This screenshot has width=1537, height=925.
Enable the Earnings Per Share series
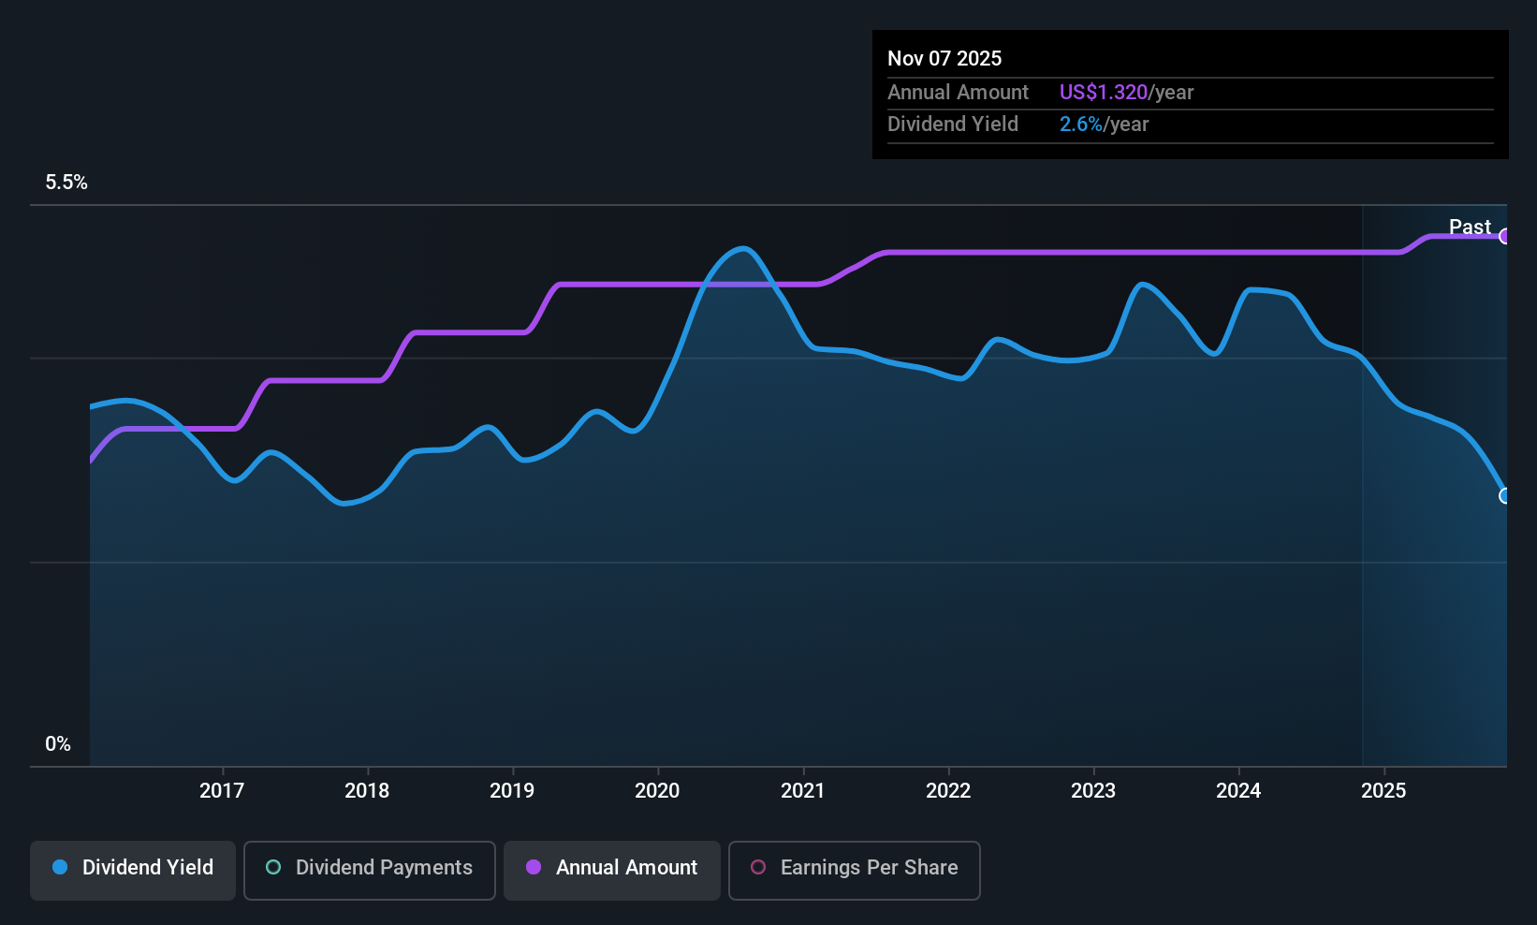pos(855,870)
